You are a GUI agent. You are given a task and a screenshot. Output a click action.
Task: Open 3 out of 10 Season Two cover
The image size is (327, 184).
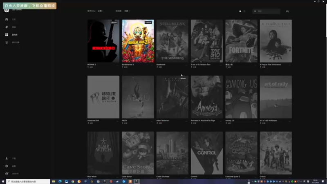pos(207,41)
